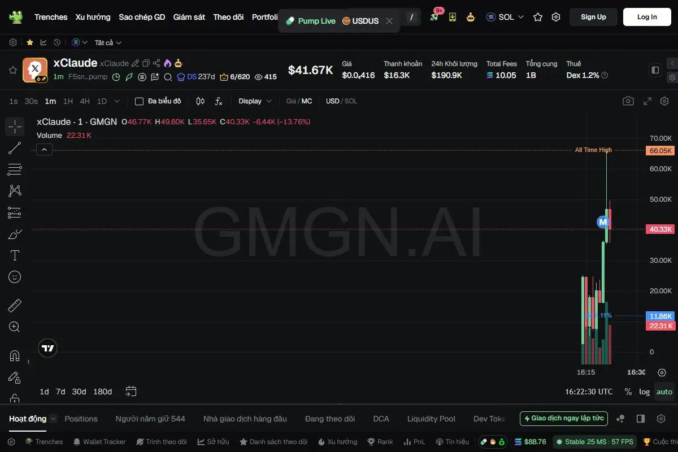Close the Pump Live USDUS banner
Image resolution: width=678 pixels, height=452 pixels.
pos(389,21)
